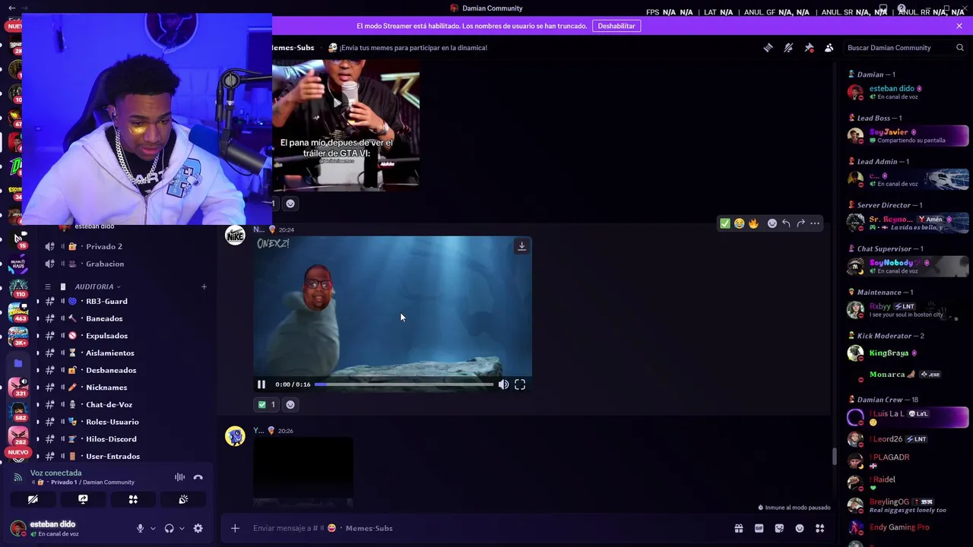Open the GIF picker

tap(759, 529)
